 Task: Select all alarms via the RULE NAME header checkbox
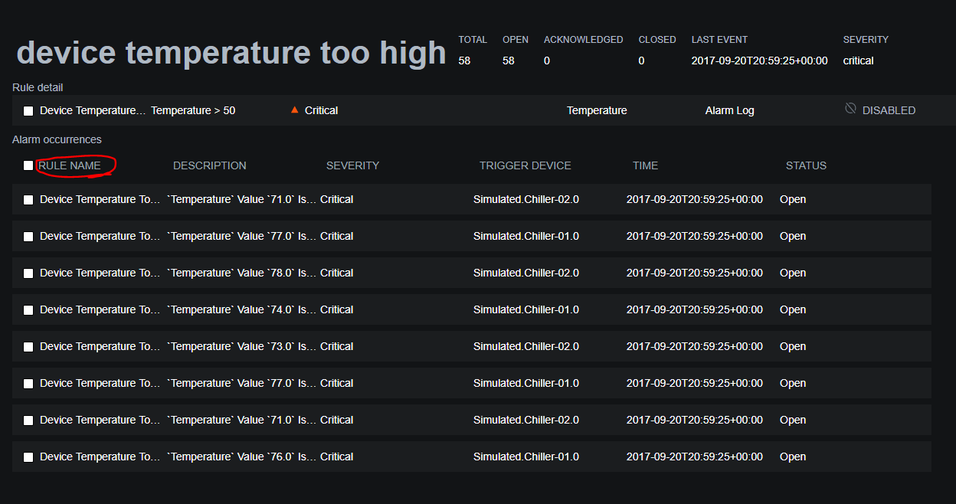pyautogui.click(x=28, y=165)
